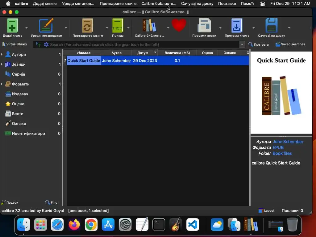The image size is (316, 237).
Task: Click the Претварање књиге convert books icon
Action: (87, 26)
